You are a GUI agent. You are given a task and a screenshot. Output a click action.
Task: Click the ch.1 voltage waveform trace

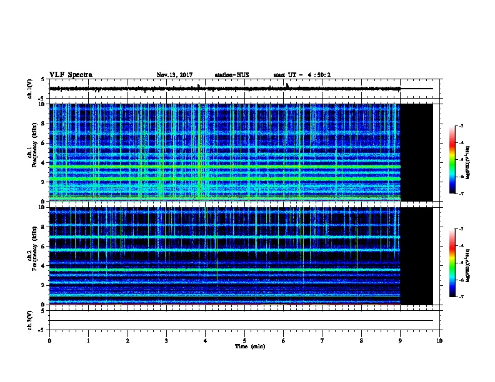[225, 89]
